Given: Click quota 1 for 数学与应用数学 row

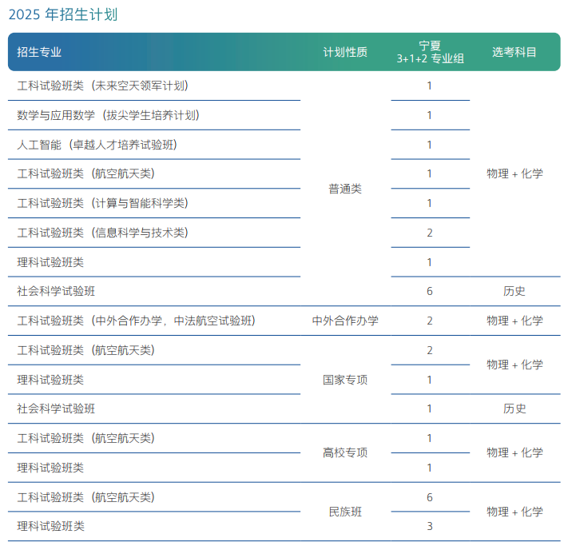Looking at the screenshot, I should tap(430, 115).
